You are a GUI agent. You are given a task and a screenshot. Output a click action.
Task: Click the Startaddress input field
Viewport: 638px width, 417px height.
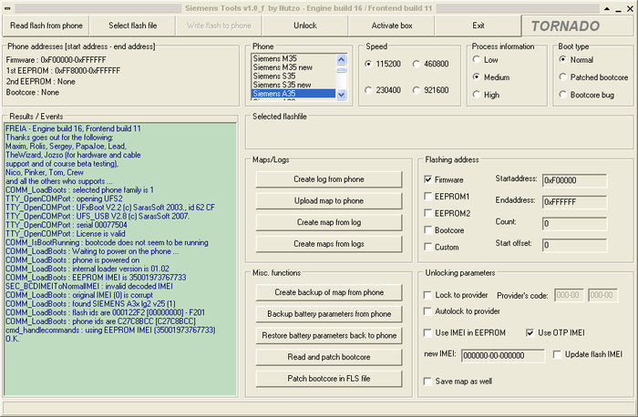(574, 180)
